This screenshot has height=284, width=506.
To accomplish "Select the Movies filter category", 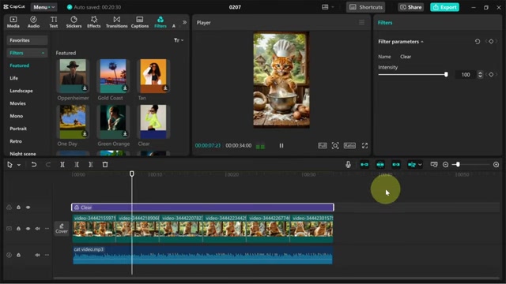I will pyautogui.click(x=17, y=103).
